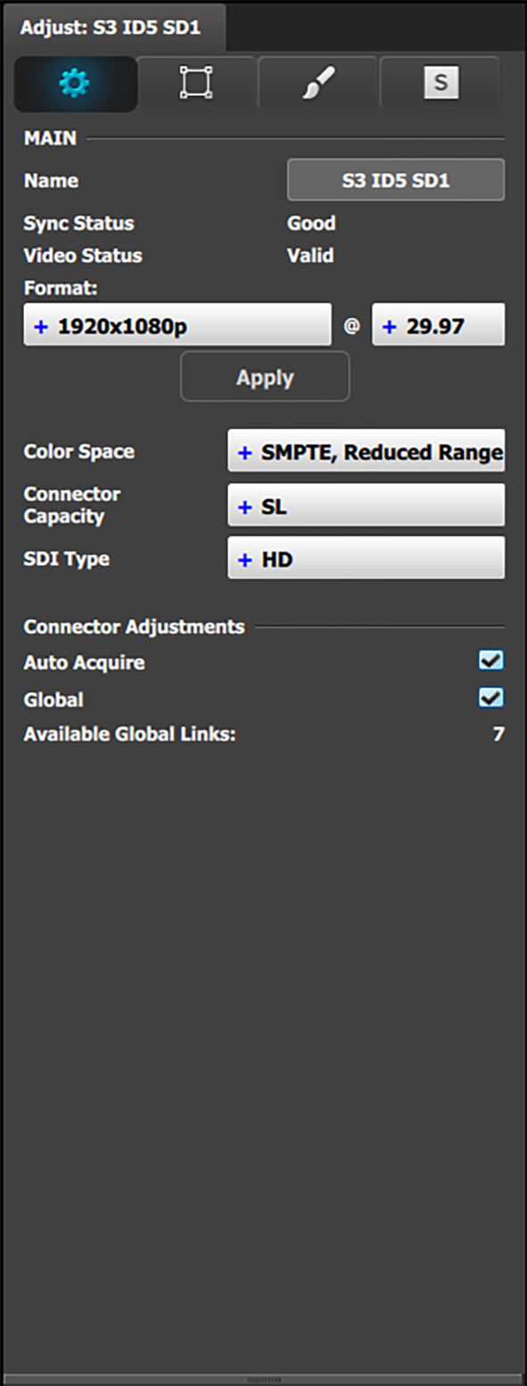Click the S3 ID5 SD1 name field
Viewport: 527px width, 1386px height.
396,180
